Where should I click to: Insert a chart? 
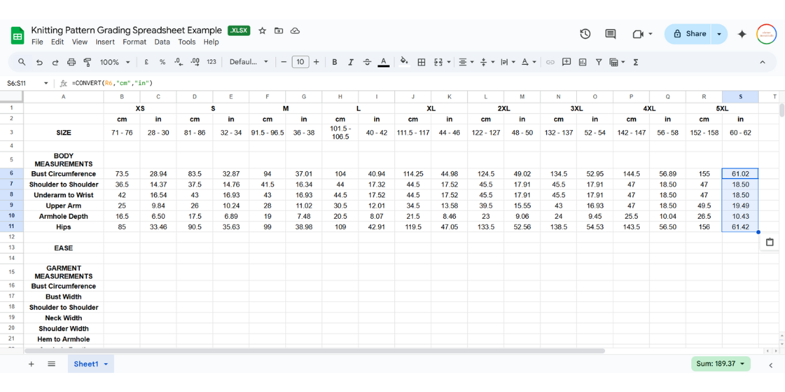tap(582, 62)
